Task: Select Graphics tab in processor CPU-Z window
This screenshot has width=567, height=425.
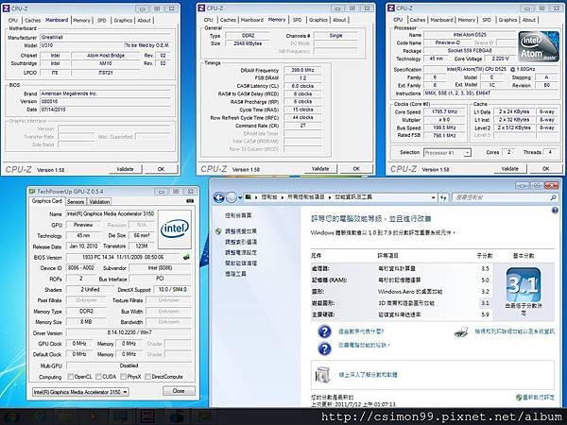Action: click(507, 20)
